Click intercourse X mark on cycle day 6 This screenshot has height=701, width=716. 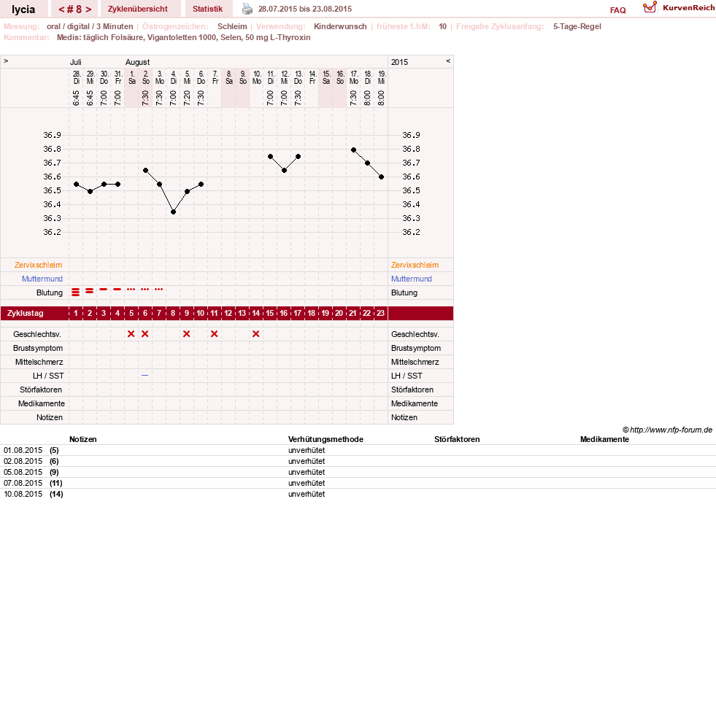coord(145,334)
